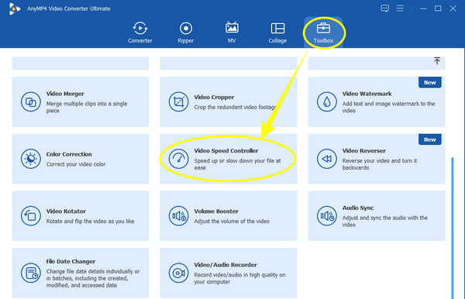
Task: Open the Video Watermark title
Action: pos(367,94)
